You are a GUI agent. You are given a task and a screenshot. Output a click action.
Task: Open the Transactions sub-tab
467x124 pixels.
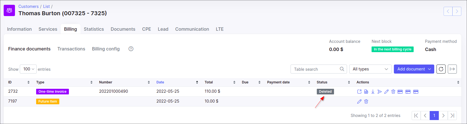(71, 49)
